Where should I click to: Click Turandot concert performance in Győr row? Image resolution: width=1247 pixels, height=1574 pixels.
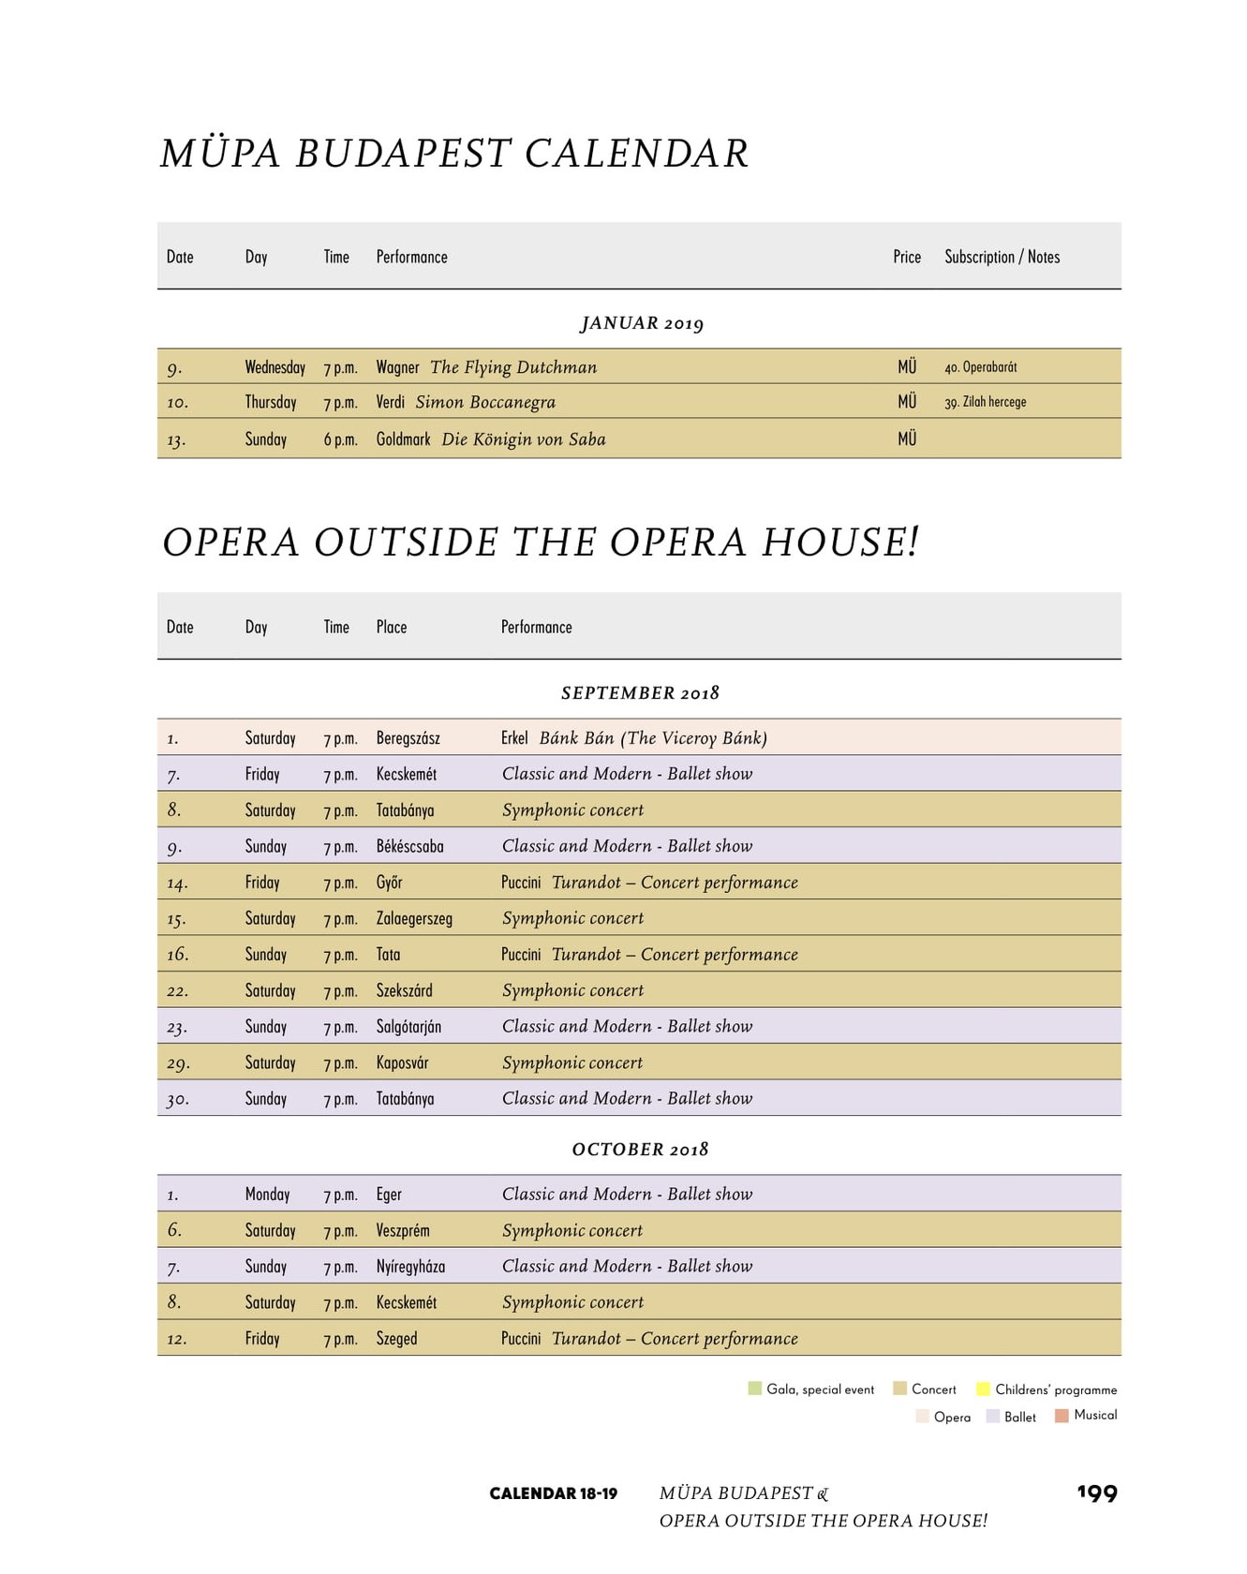[649, 883]
